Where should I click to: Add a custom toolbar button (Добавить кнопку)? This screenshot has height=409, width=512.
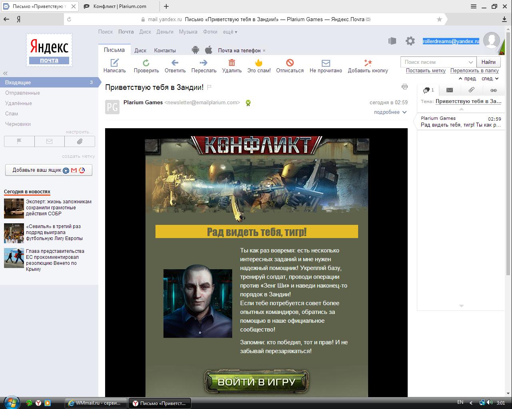(x=368, y=66)
